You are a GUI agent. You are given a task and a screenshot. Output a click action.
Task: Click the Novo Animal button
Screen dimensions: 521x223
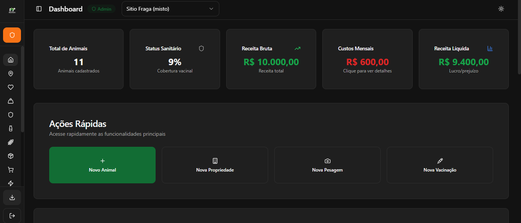coord(102,165)
